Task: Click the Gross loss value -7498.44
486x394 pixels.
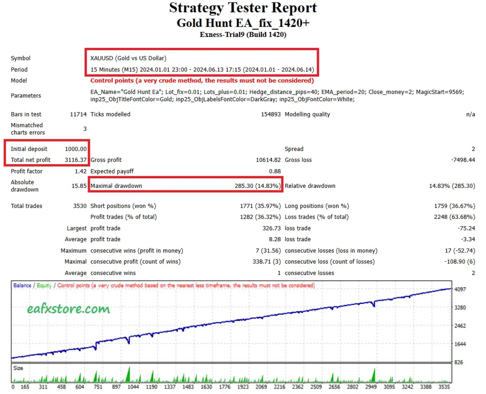Action: (463, 160)
